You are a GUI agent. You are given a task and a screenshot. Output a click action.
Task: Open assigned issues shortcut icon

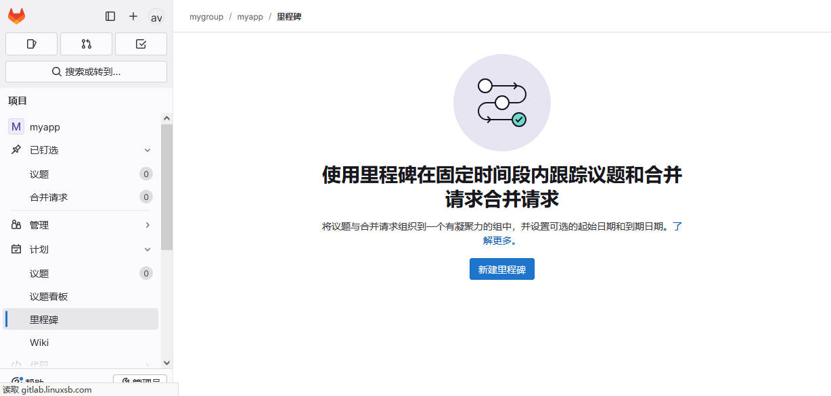pyautogui.click(x=31, y=44)
